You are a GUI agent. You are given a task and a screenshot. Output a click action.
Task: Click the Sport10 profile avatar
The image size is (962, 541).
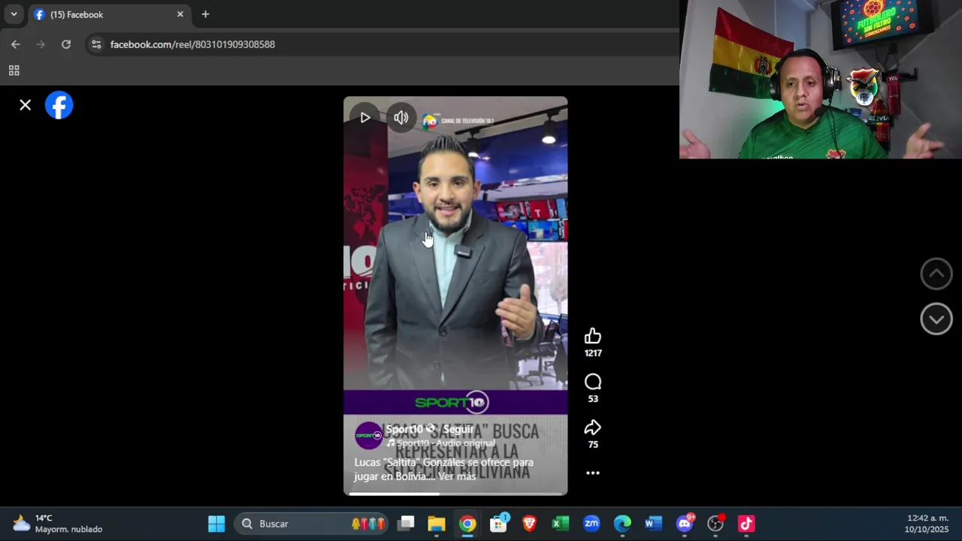[368, 436]
